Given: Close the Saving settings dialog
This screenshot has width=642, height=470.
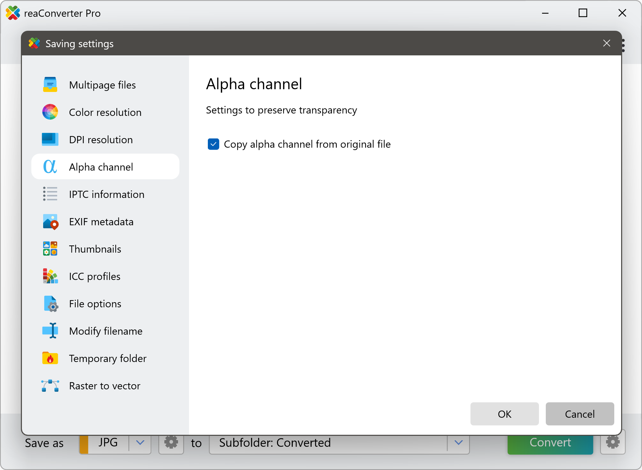Looking at the screenshot, I should (606, 43).
